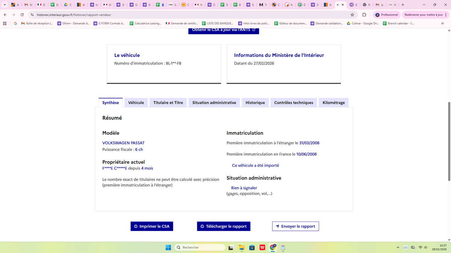Open the Windows Start menu
The height and width of the screenshot is (253, 451).
[168, 247]
